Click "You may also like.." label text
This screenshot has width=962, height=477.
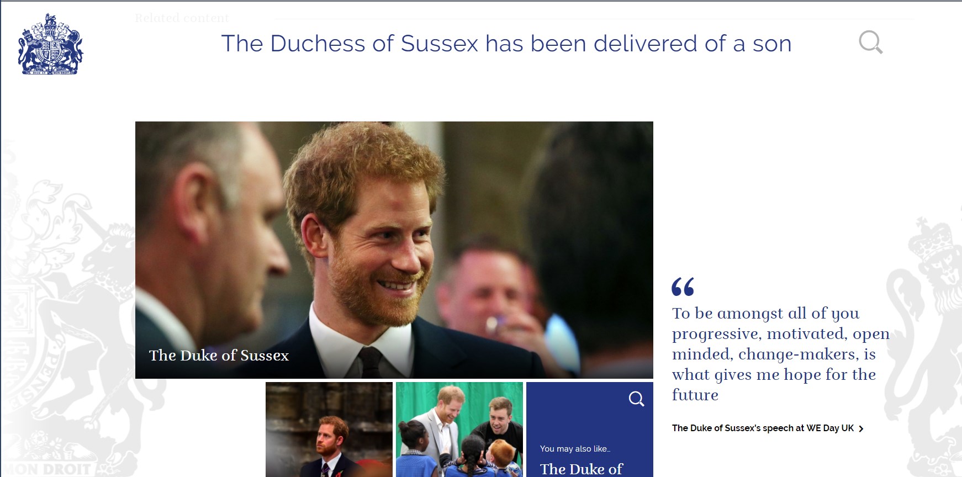pyautogui.click(x=575, y=449)
